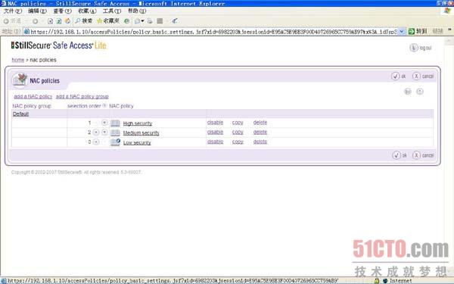Click the green 转到 Go button
This screenshot has width=454, height=284.
[418, 31]
